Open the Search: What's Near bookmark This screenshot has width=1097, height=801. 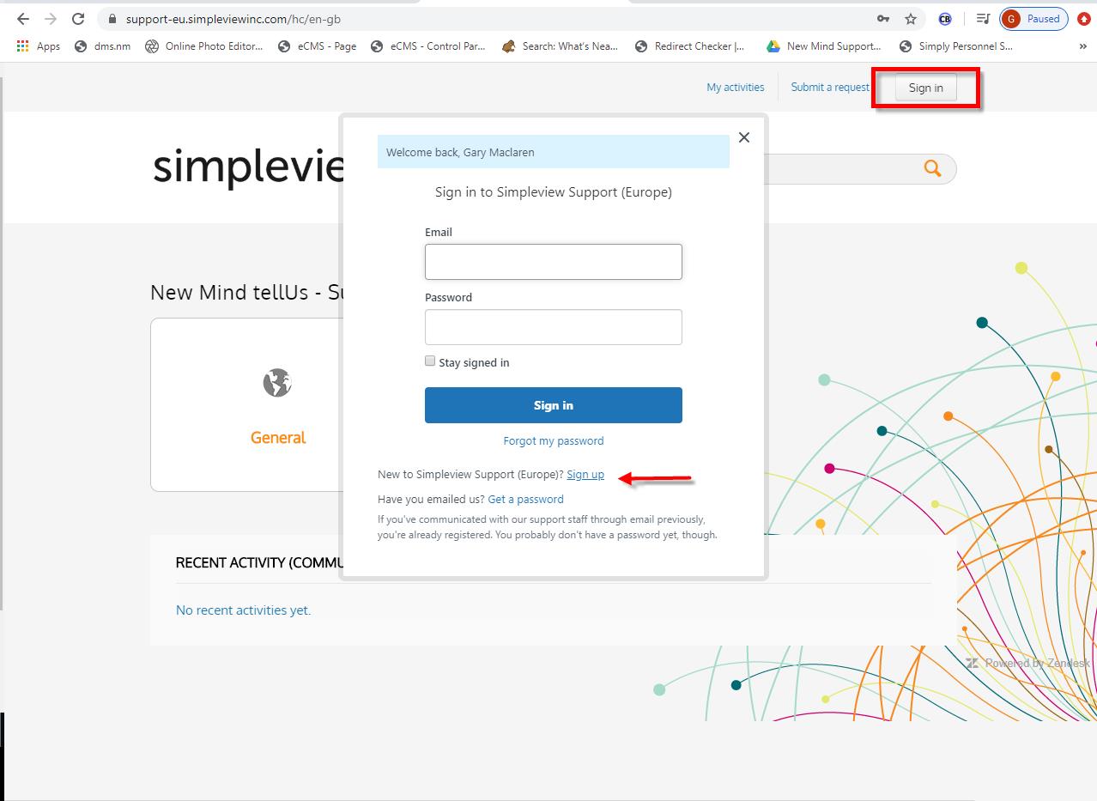tap(561, 46)
